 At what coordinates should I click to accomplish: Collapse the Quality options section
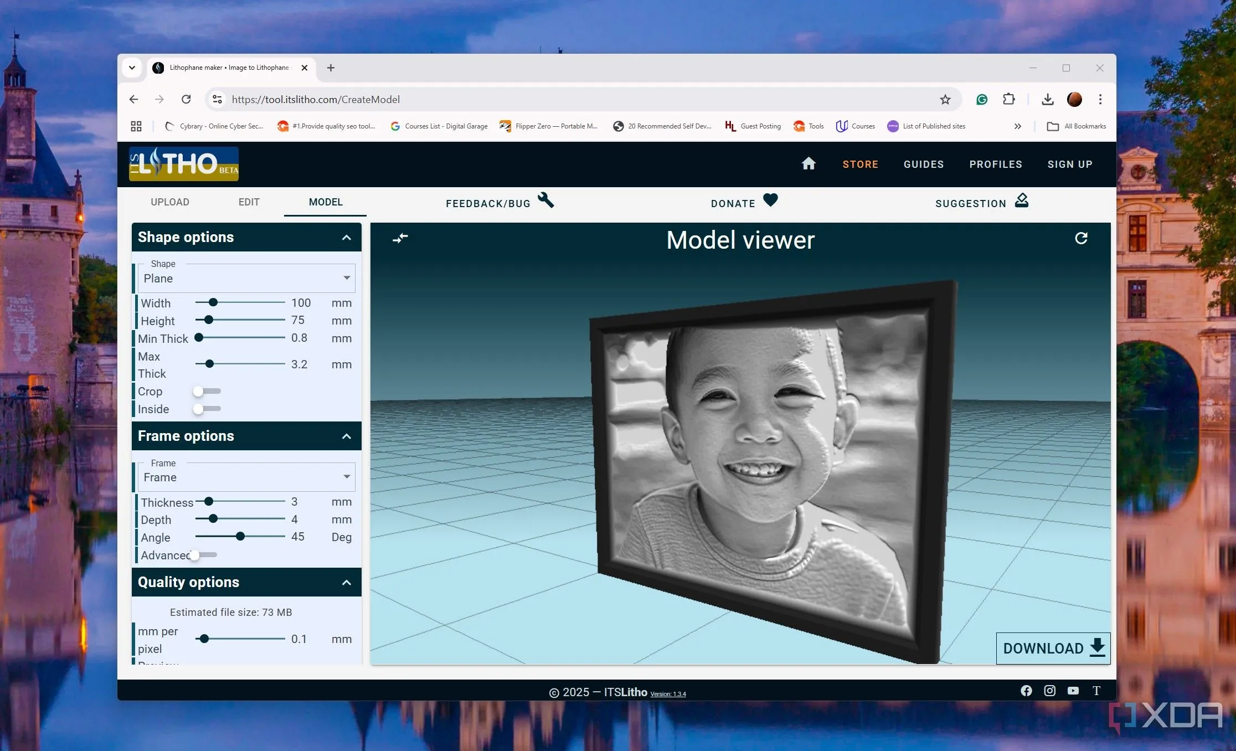click(x=347, y=583)
